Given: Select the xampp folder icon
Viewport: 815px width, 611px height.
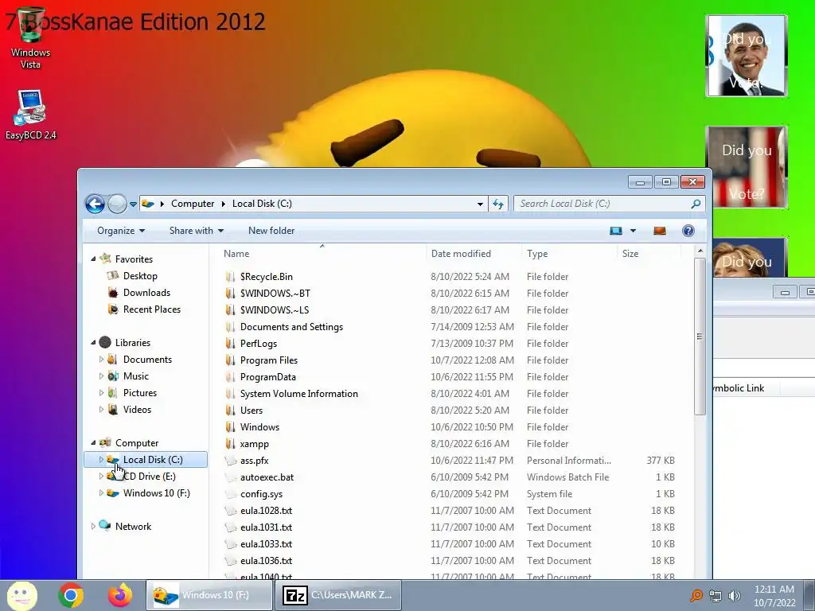Looking at the screenshot, I should pyautogui.click(x=230, y=444).
